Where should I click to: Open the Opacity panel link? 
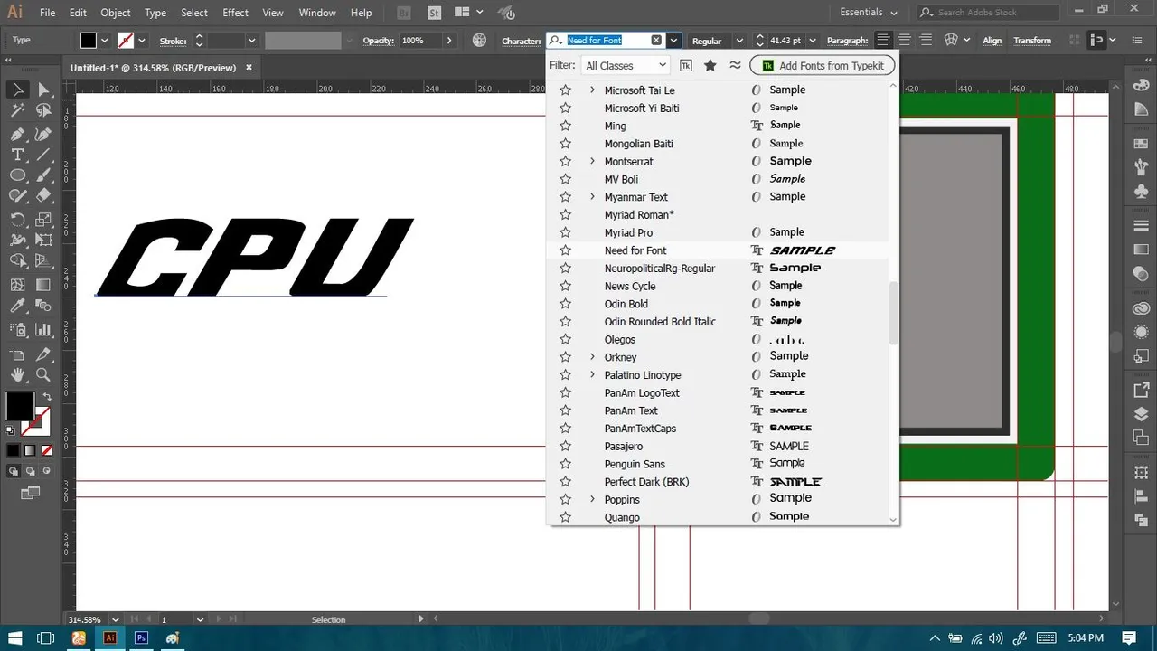[379, 41]
